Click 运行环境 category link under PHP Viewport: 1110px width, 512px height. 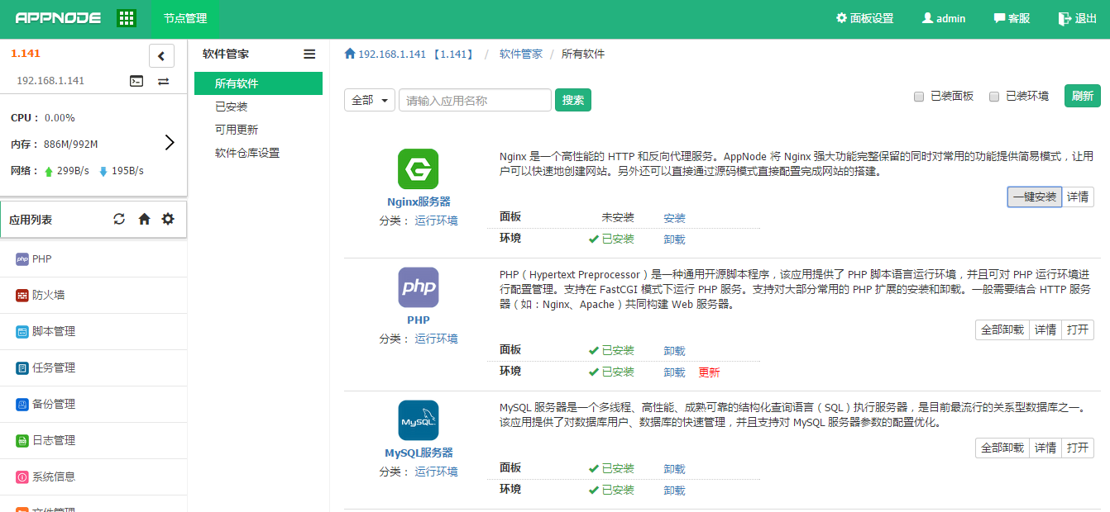pos(436,339)
